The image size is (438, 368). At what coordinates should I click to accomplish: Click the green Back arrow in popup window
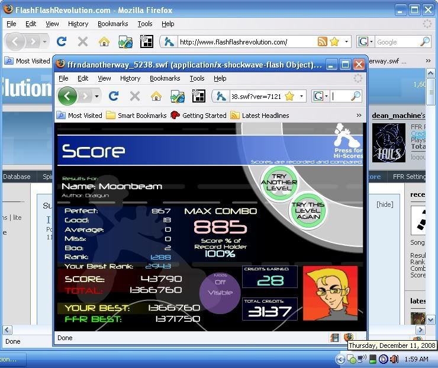(67, 96)
